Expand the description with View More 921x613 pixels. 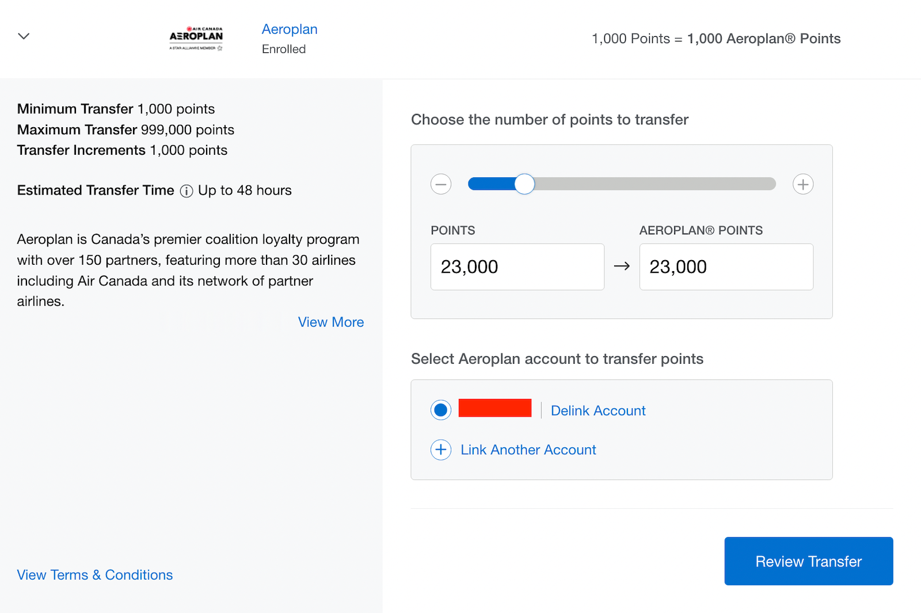tap(331, 322)
